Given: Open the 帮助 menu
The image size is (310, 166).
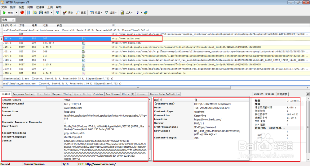Looking at the screenshot, I should tap(59, 7).
